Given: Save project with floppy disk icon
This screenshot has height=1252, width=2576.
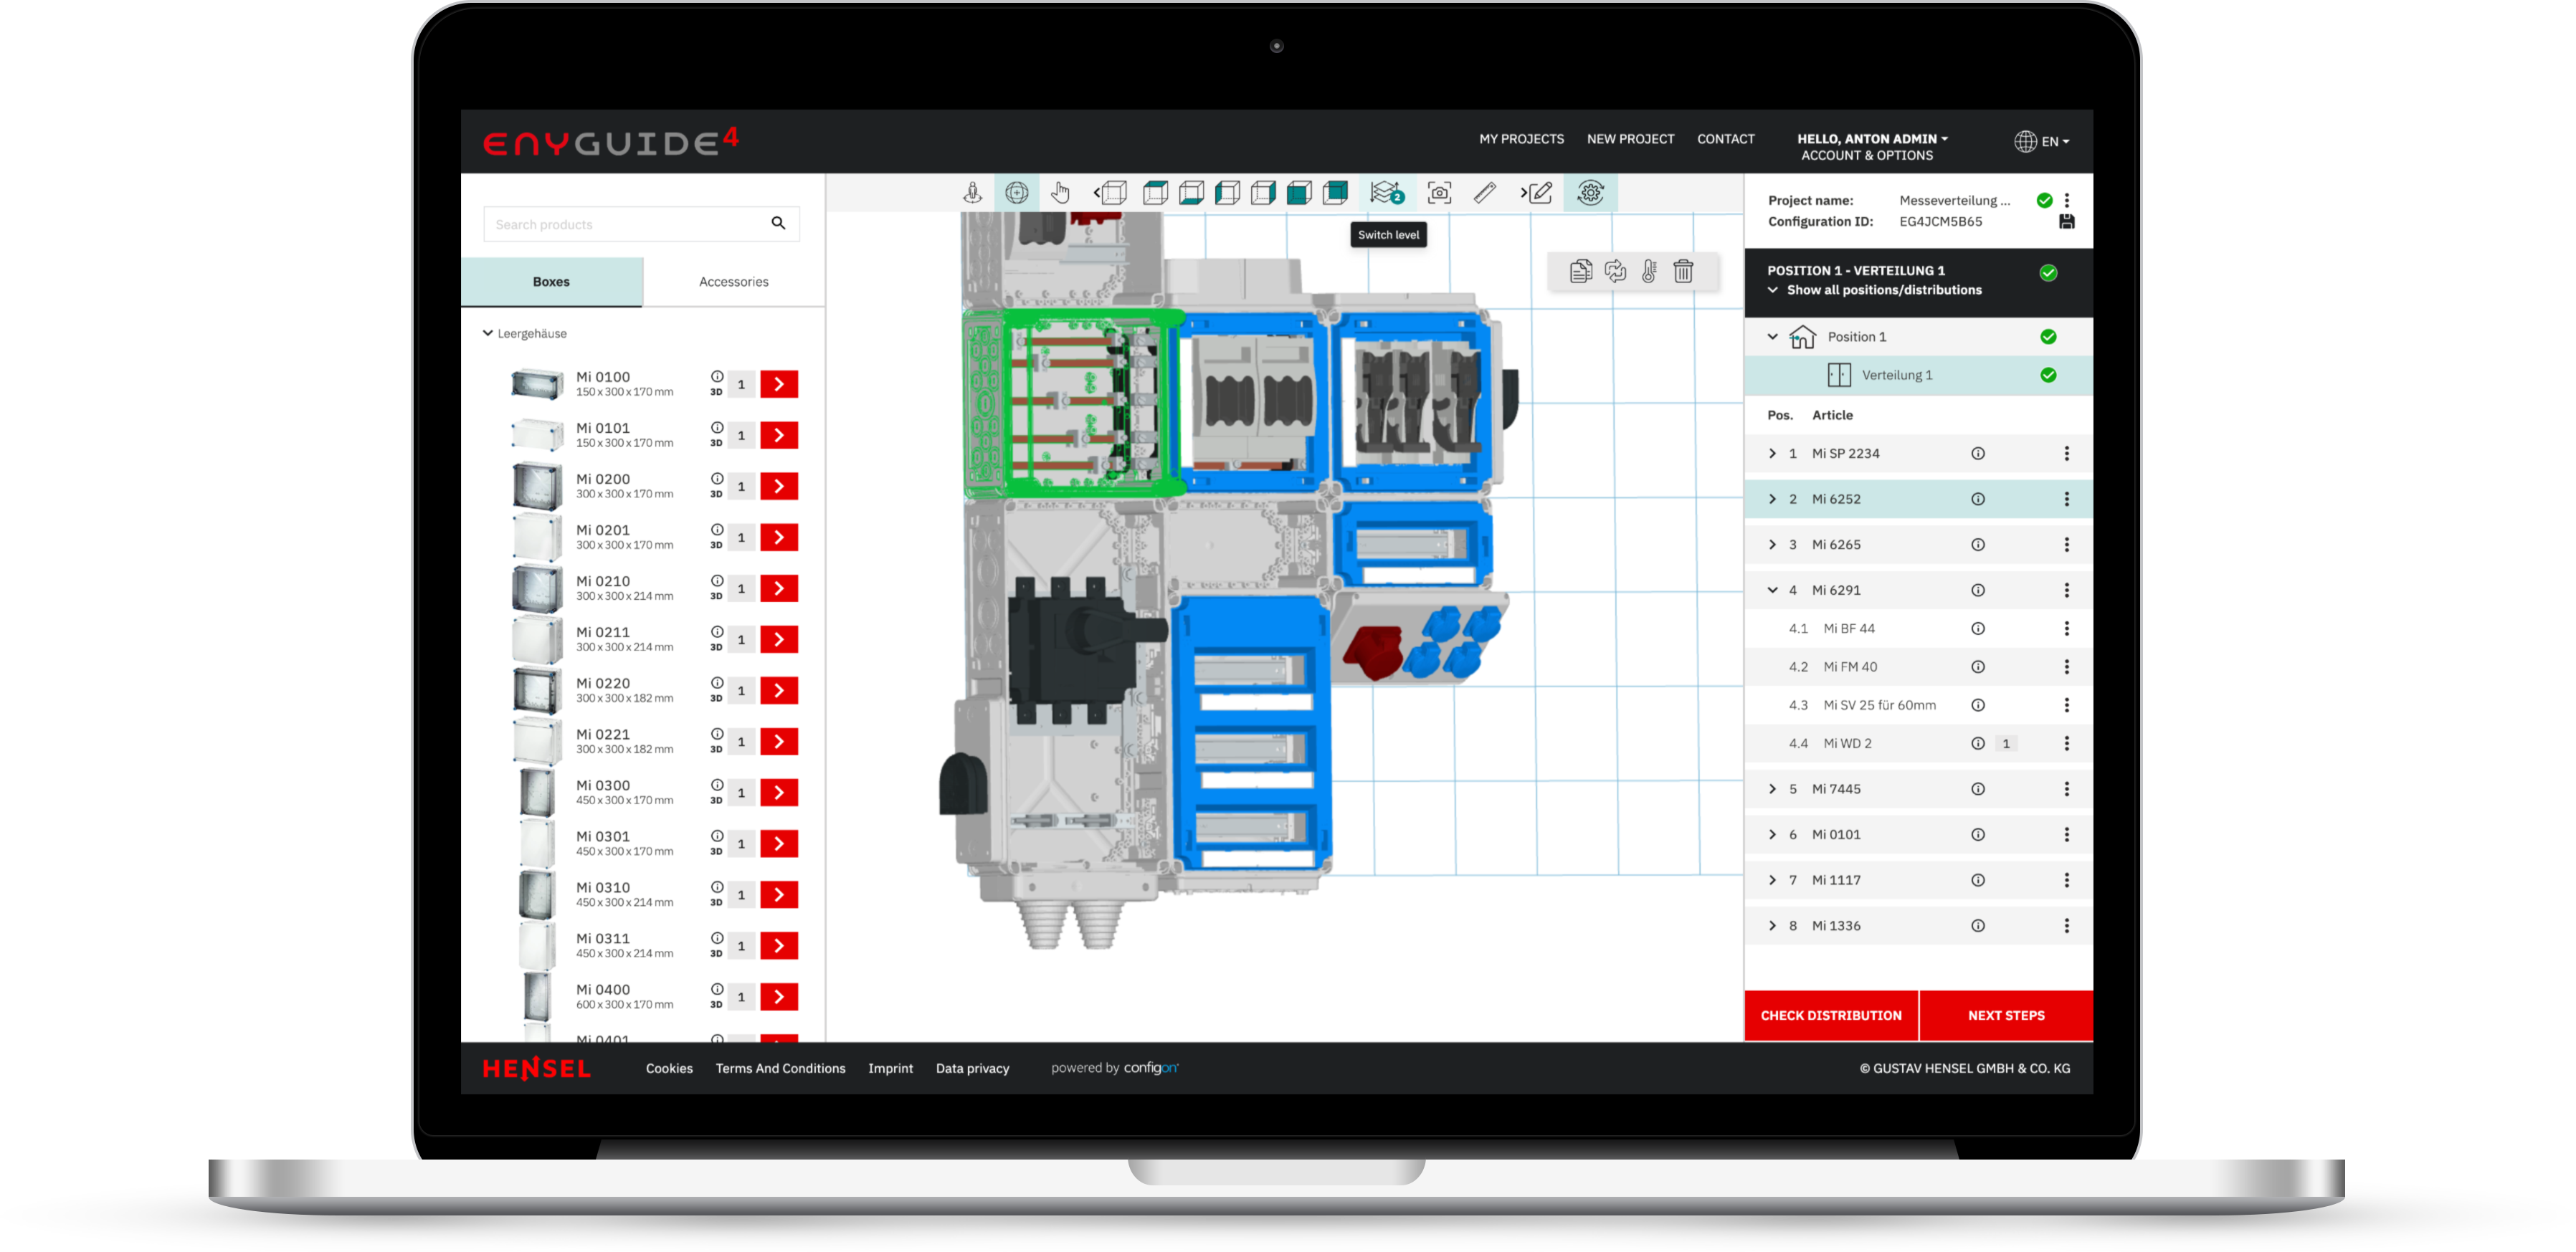Looking at the screenshot, I should click(2067, 222).
